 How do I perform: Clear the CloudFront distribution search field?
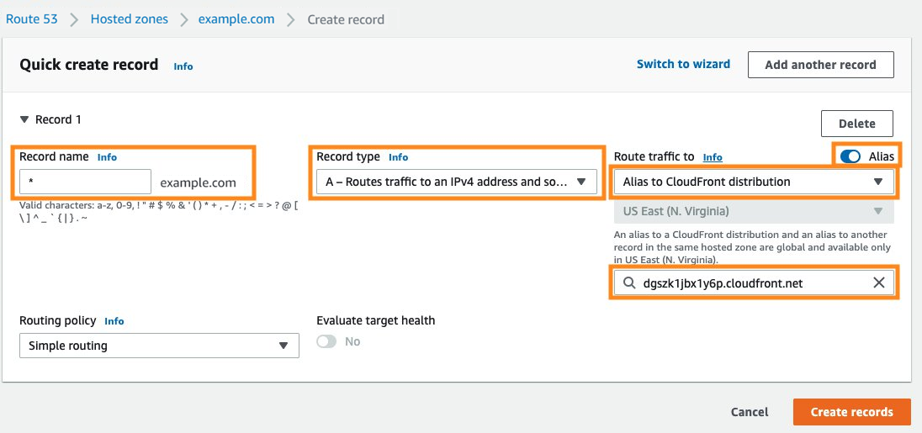tap(878, 283)
